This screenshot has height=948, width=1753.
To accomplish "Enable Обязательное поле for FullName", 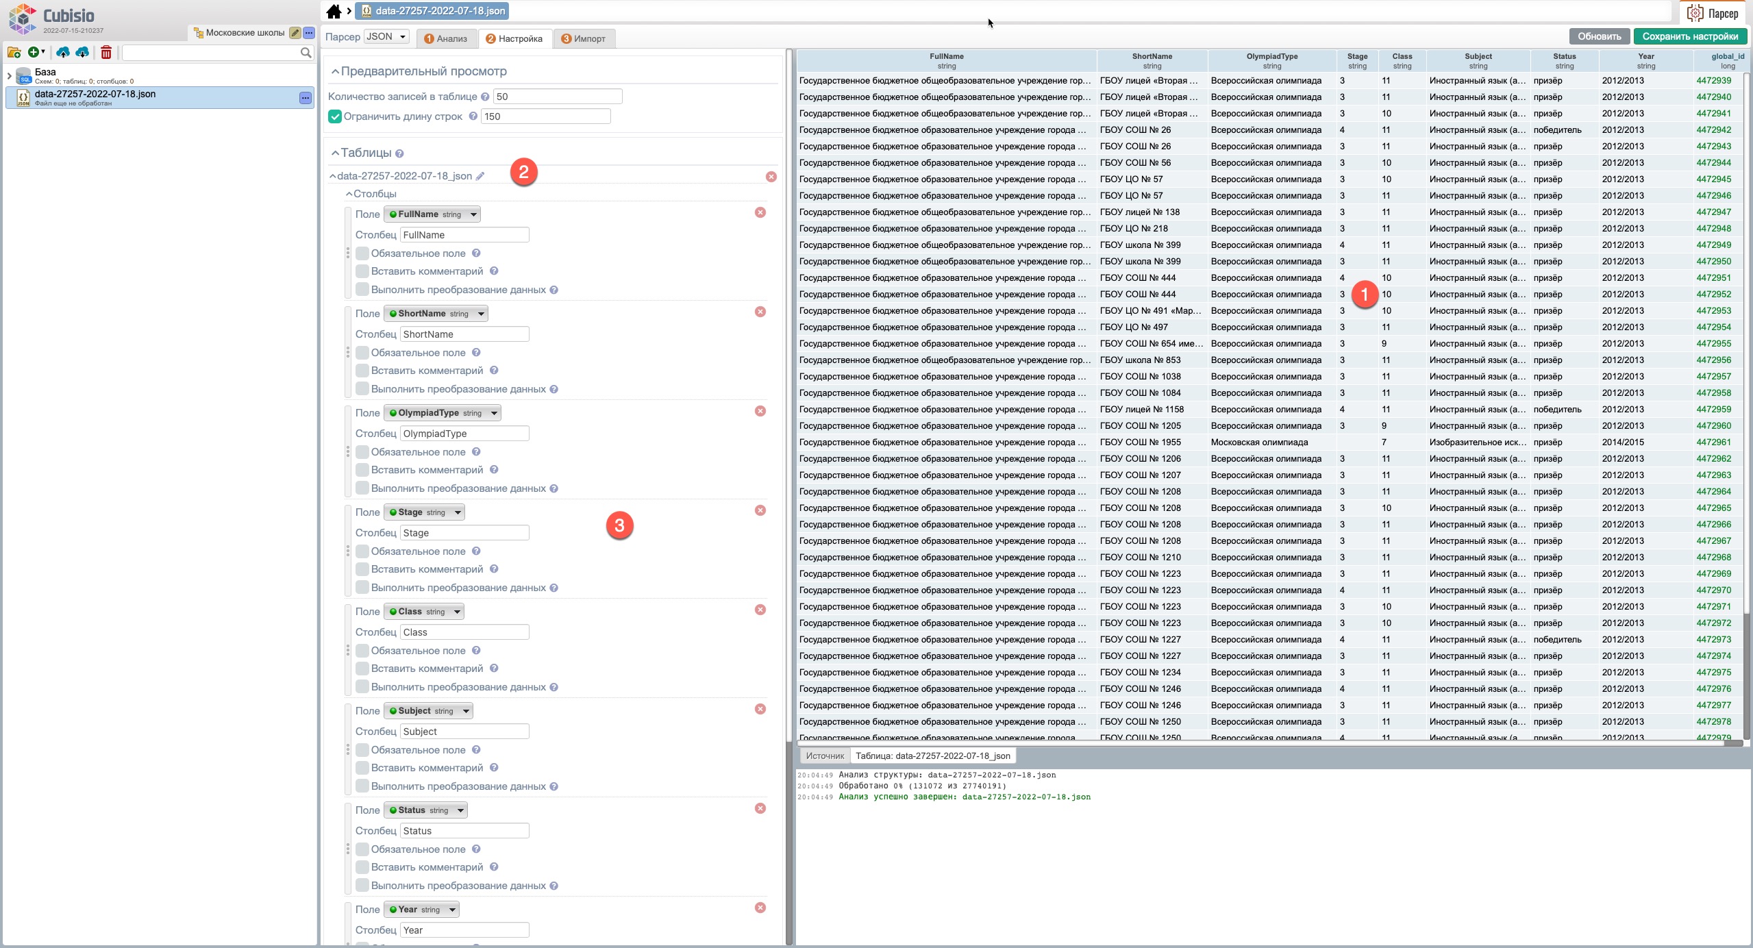I will [362, 253].
